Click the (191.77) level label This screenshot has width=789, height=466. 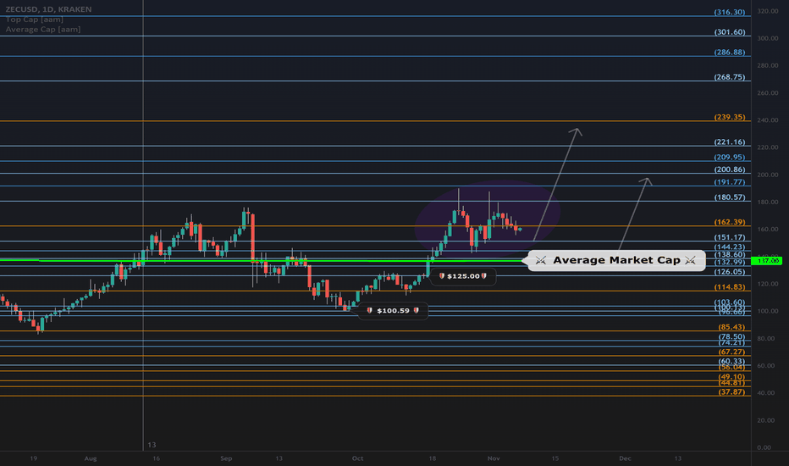click(x=730, y=182)
